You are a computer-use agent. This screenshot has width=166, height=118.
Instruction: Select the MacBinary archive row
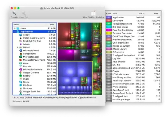tap(133, 77)
